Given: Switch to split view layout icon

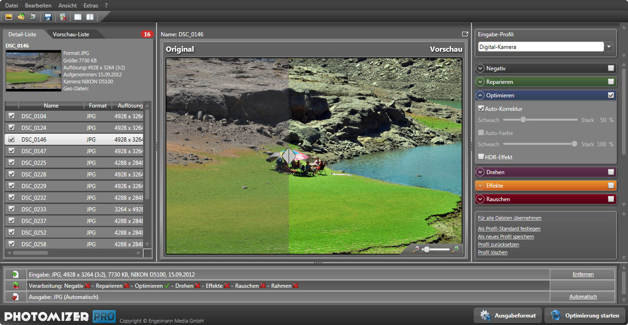Looking at the screenshot, I should (89, 17).
